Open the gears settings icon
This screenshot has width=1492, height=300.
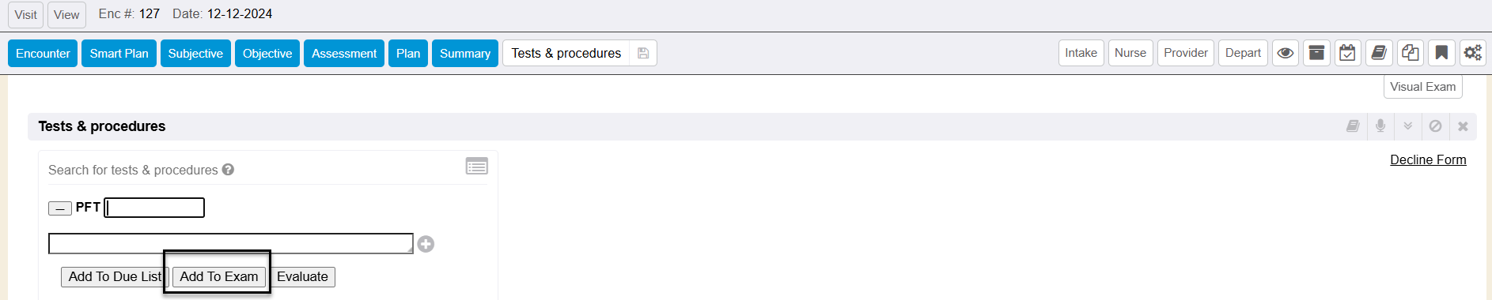(1472, 53)
